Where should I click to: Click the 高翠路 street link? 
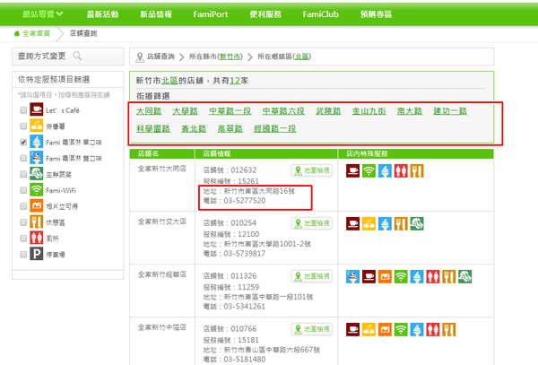[x=230, y=128]
